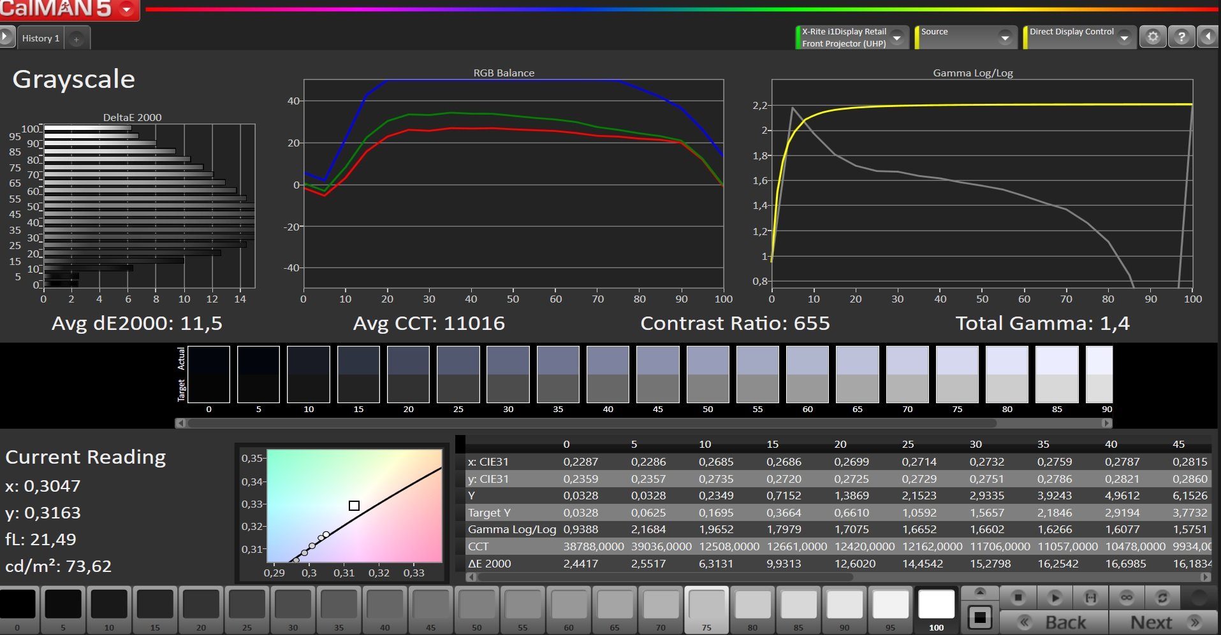Screen dimensions: 1221x635
Task: Switch to the History 1 tab
Action: [41, 38]
